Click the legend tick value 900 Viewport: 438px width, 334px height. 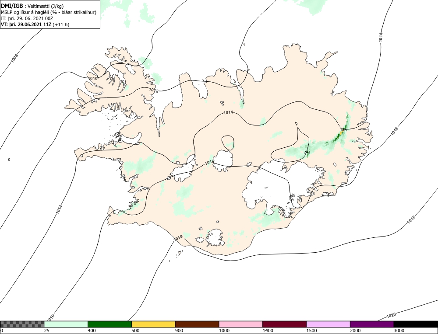179,331
